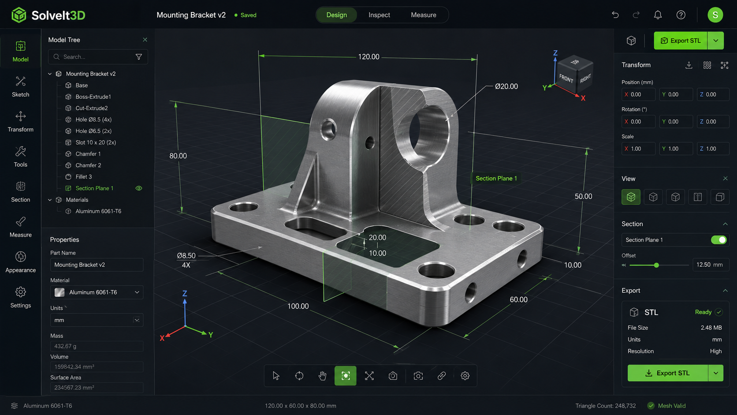Click the cube icon left of Export STL

click(x=631, y=41)
